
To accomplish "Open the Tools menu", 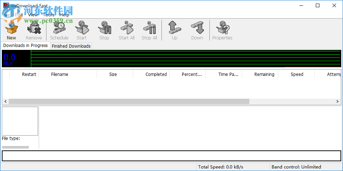I will (x=49, y=14).
